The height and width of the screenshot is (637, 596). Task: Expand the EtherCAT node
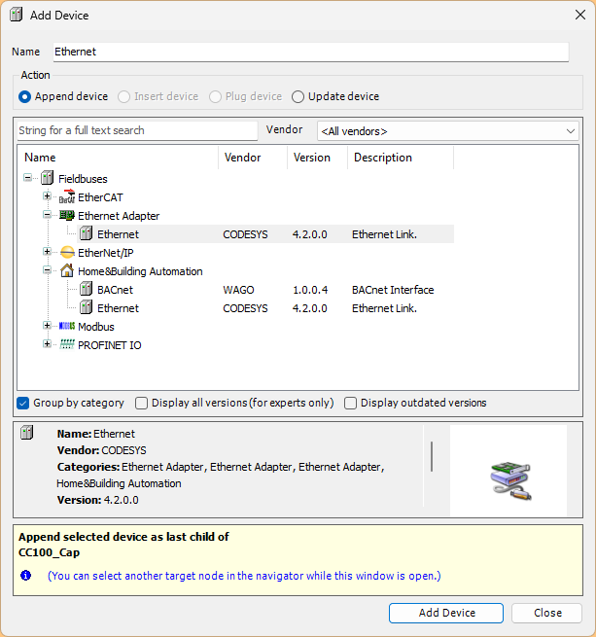47,196
